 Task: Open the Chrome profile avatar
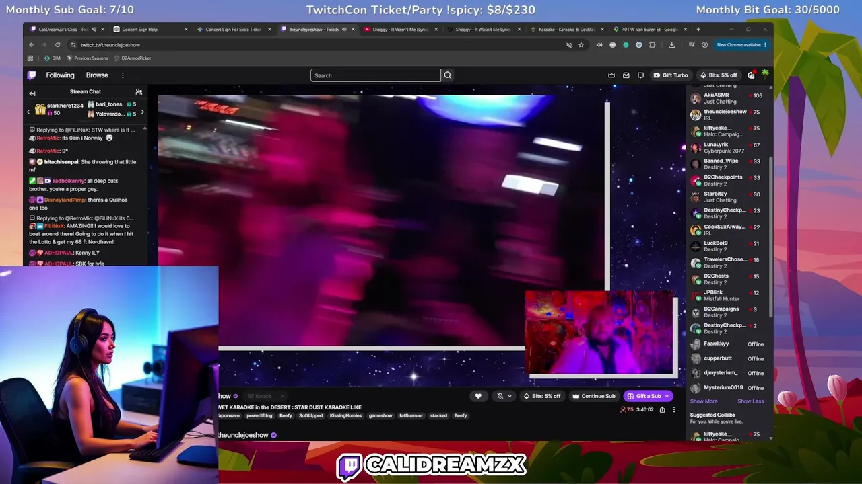coord(704,45)
